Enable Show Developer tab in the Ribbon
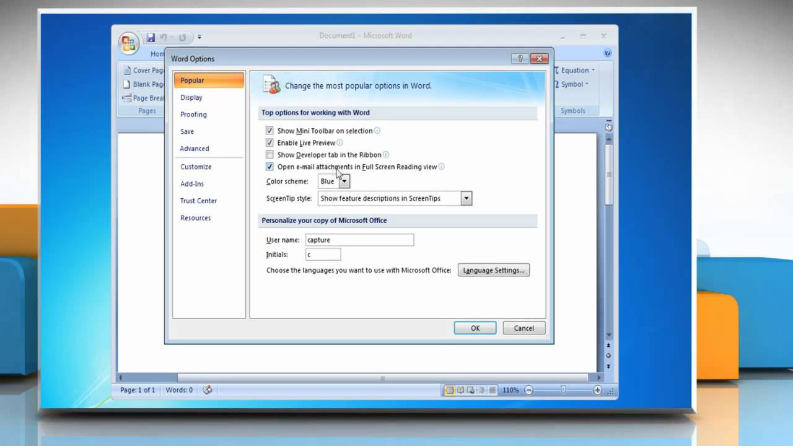 (269, 155)
